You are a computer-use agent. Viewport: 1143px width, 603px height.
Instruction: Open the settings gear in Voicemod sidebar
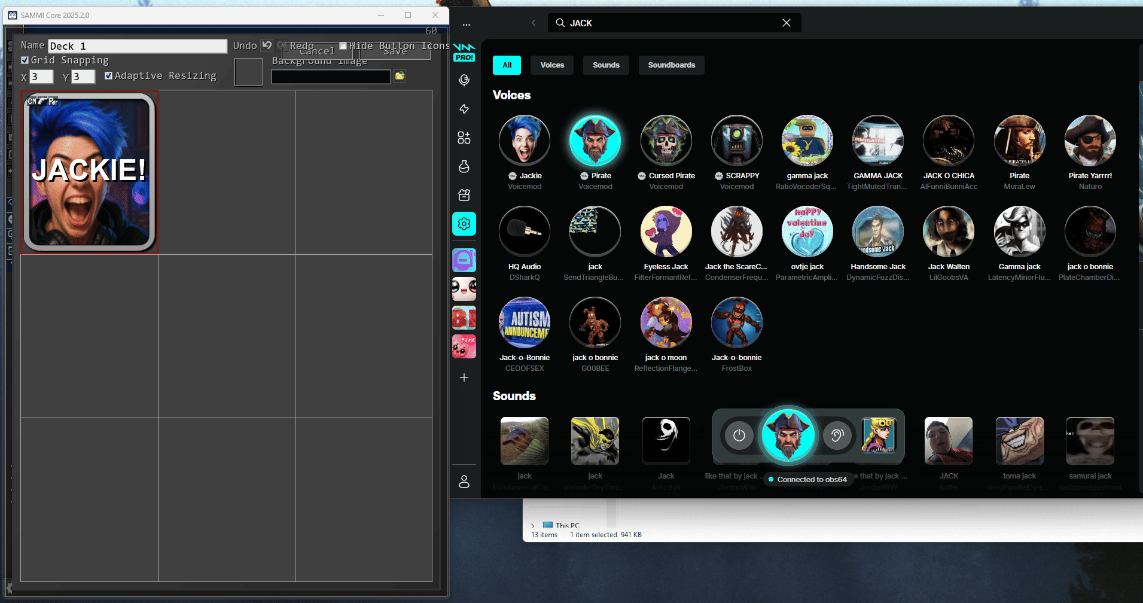[464, 224]
